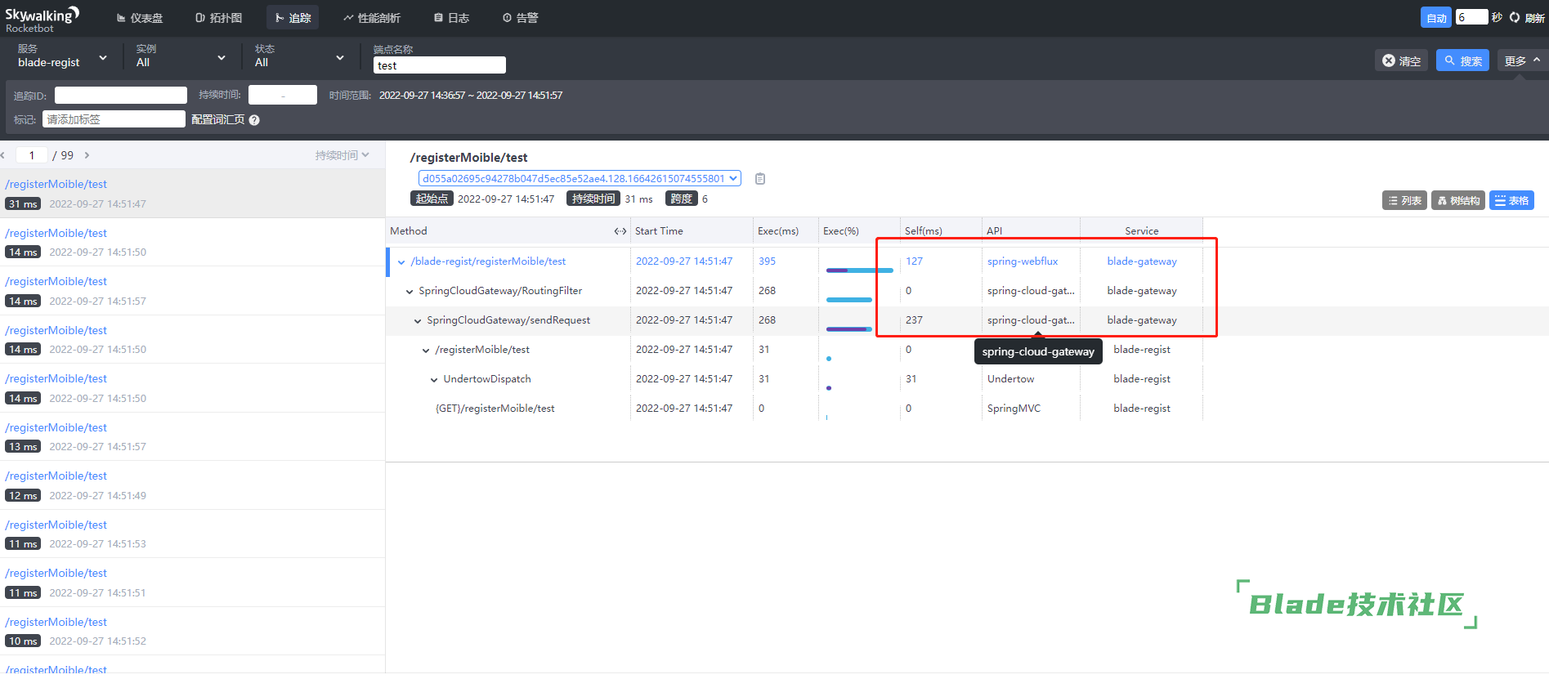Image resolution: width=1549 pixels, height=679 pixels.
Task: Collapse the 更多 more options
Action: [x=1522, y=60]
